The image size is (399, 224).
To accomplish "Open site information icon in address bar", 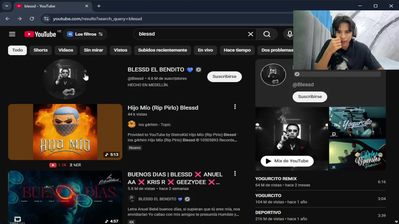I will point(46,19).
